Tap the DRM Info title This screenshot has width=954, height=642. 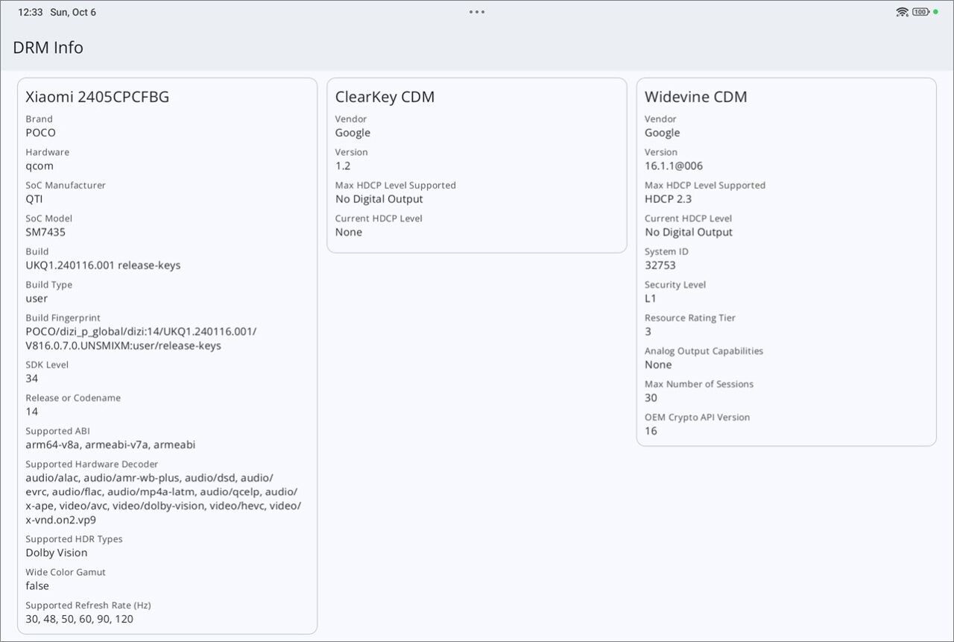48,48
